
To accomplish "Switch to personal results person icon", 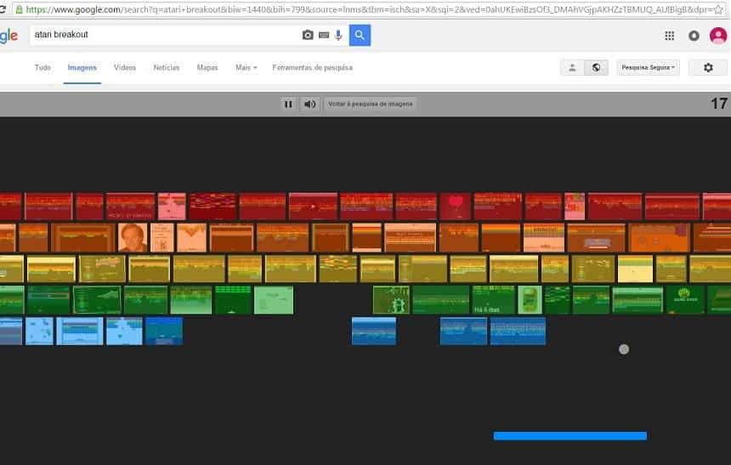I will (x=573, y=68).
